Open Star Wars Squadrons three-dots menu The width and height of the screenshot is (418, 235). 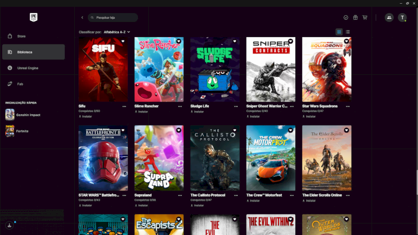(x=347, y=106)
